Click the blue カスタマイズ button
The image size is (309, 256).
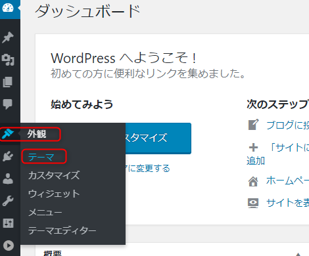tap(158, 139)
